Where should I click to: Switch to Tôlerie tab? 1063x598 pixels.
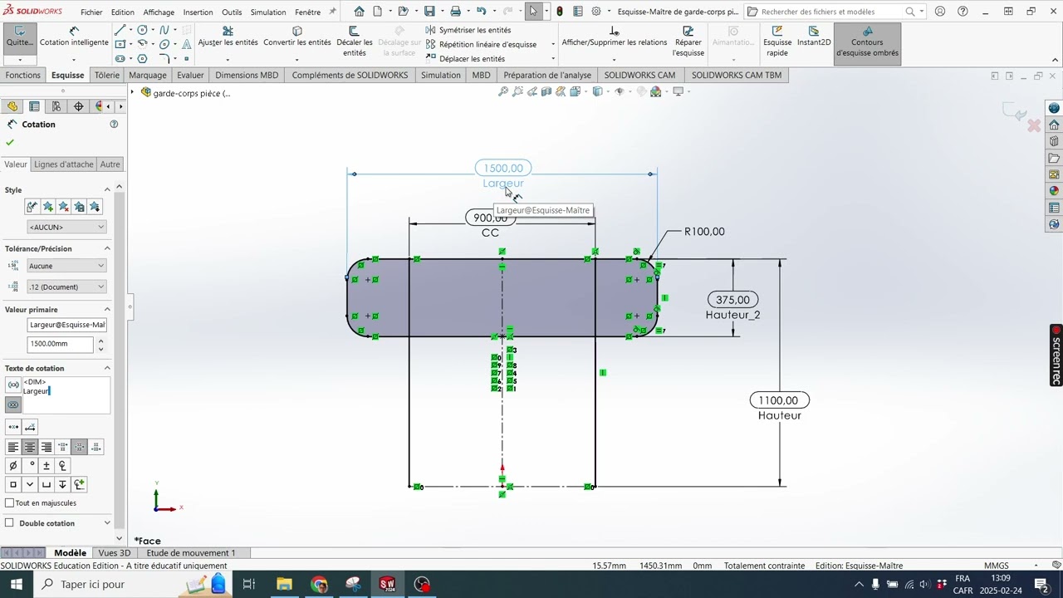click(107, 75)
